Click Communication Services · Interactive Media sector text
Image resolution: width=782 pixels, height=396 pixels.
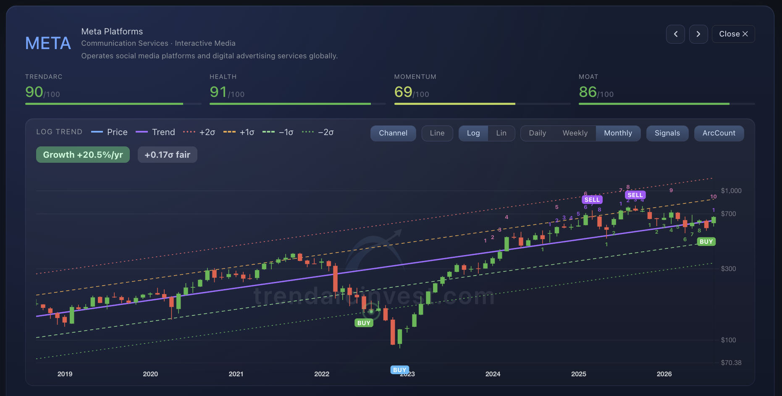(158, 43)
